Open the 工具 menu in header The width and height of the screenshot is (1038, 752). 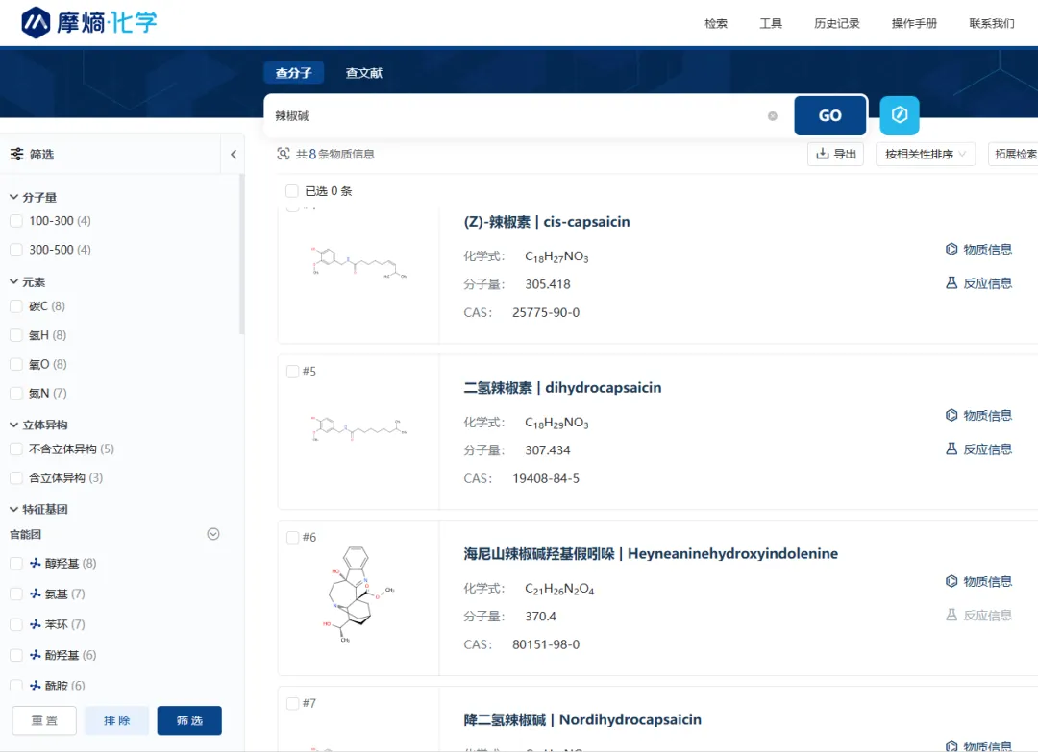coord(771,24)
